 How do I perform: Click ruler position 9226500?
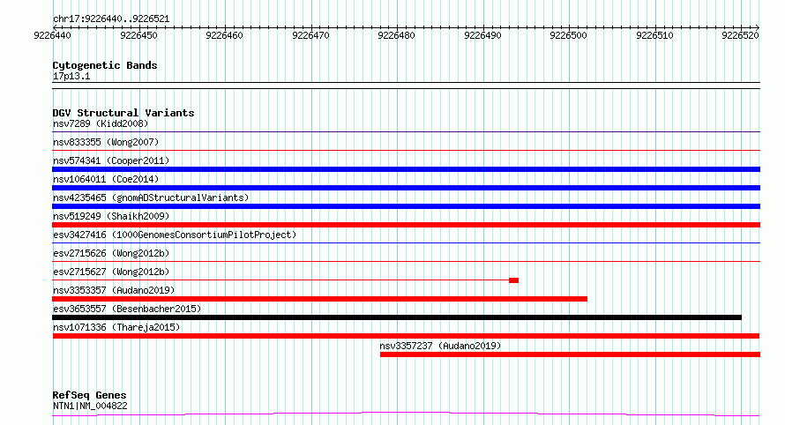coord(568,35)
